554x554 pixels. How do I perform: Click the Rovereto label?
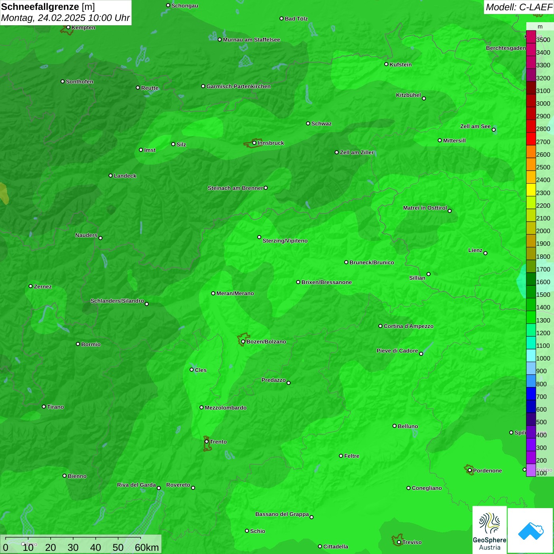pos(178,485)
